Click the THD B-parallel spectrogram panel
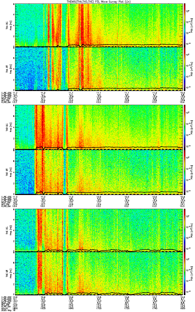Screen dimensions: 195x312 pyautogui.click(x=99, y=172)
